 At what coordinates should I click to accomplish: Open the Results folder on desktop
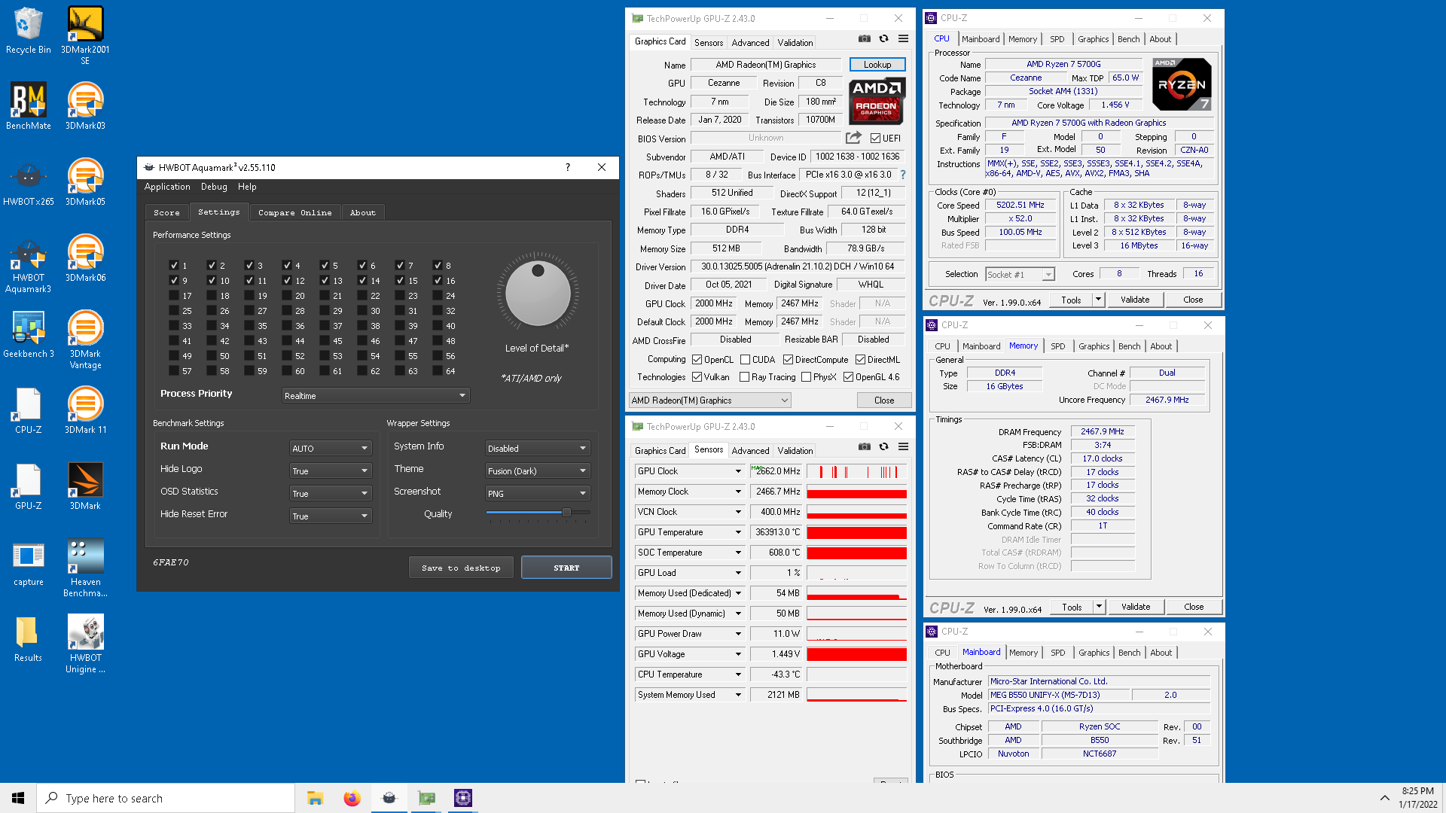pyautogui.click(x=28, y=638)
